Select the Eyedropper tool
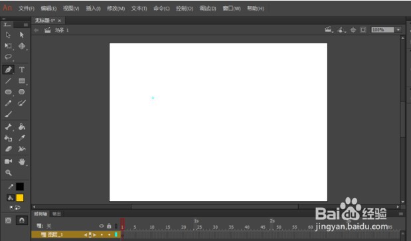The height and width of the screenshot is (241, 411). (22, 138)
